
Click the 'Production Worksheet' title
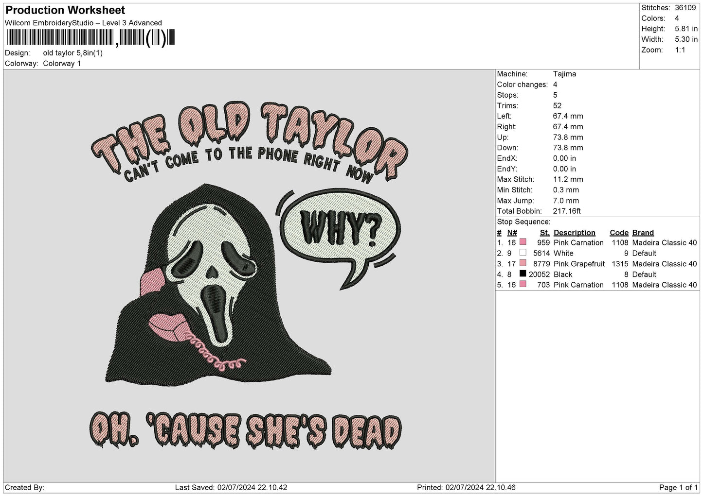tap(65, 10)
